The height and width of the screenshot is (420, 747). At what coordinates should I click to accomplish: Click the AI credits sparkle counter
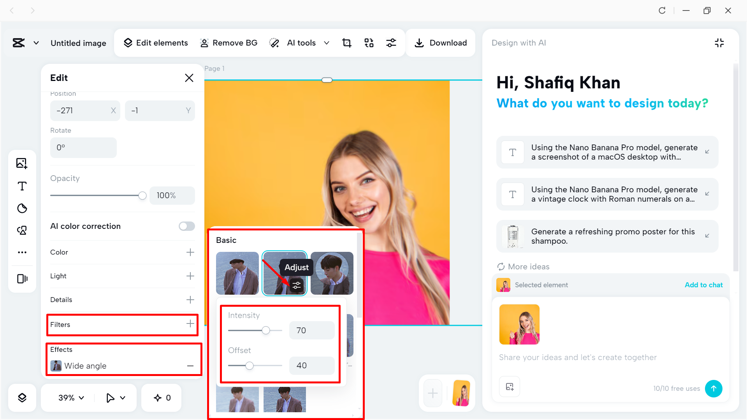coord(162,397)
